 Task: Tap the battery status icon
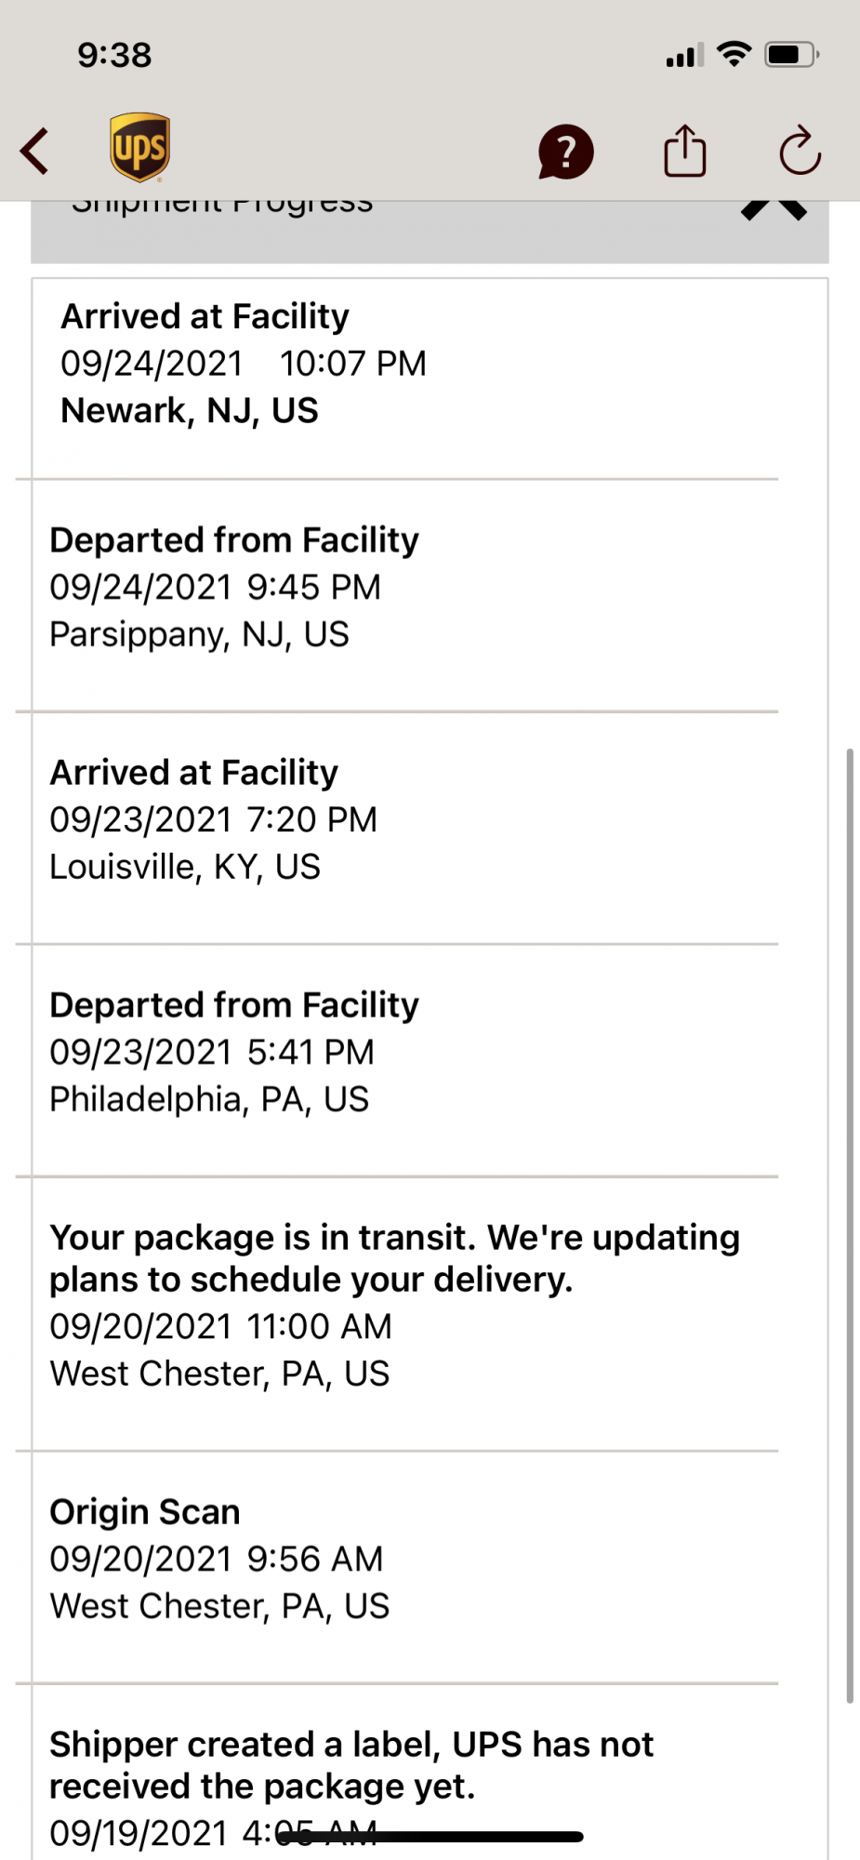coord(790,55)
